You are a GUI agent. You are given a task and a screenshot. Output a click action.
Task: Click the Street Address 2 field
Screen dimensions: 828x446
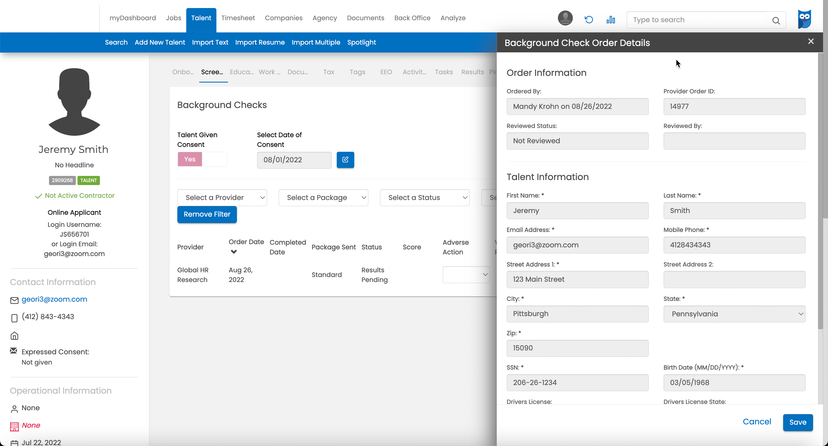click(734, 279)
